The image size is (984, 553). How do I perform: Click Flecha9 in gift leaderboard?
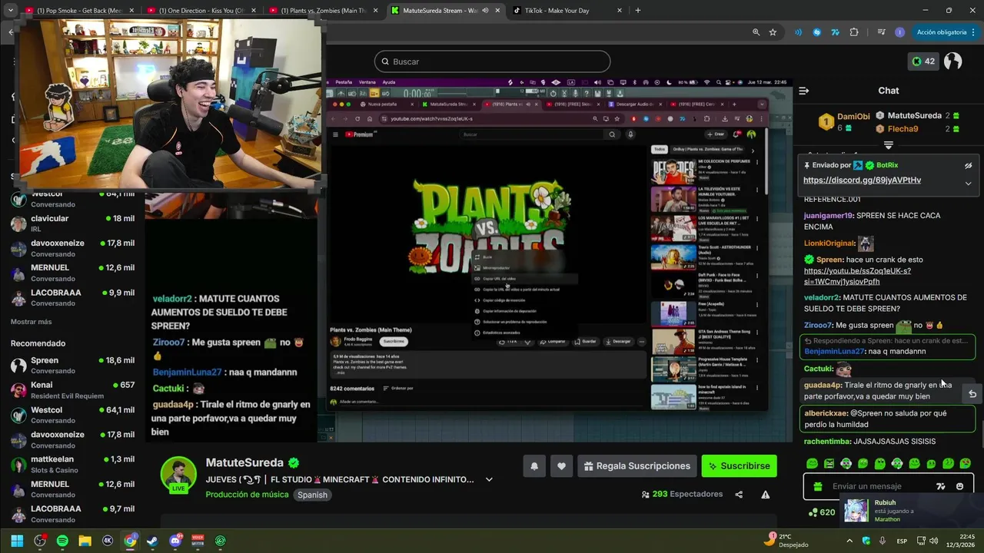(903, 129)
